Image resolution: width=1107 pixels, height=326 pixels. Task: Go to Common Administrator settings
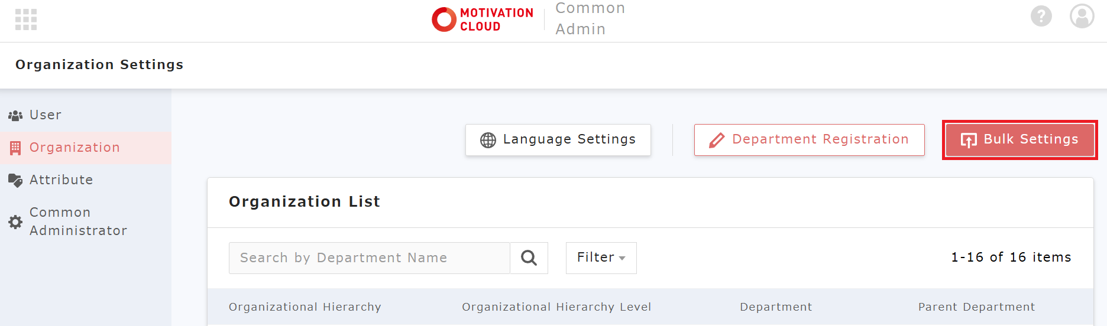pyautogui.click(x=78, y=221)
